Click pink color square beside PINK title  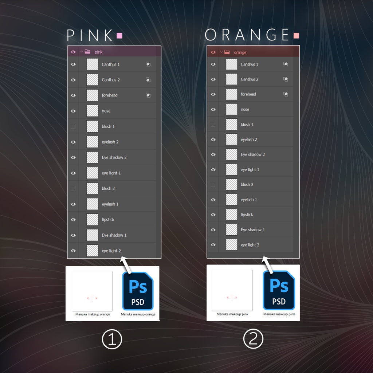pyautogui.click(x=119, y=36)
